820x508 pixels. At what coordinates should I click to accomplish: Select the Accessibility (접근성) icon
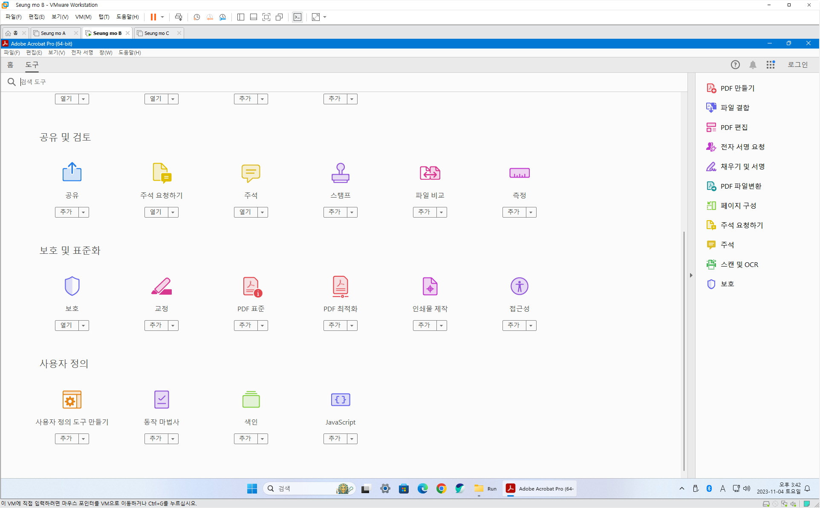click(x=519, y=286)
